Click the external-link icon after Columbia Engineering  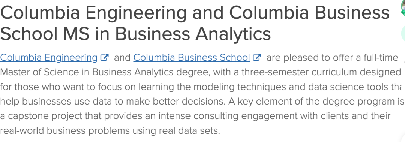tap(104, 57)
